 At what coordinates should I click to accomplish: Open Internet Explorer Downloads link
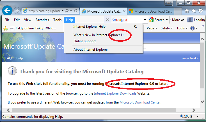(x=115, y=93)
